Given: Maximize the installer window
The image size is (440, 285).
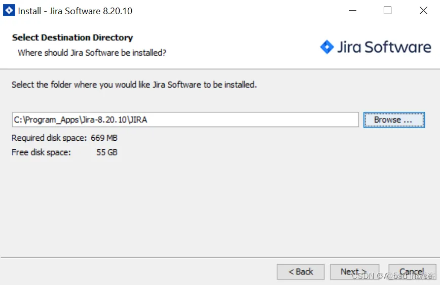Looking at the screenshot, I should click(387, 11).
